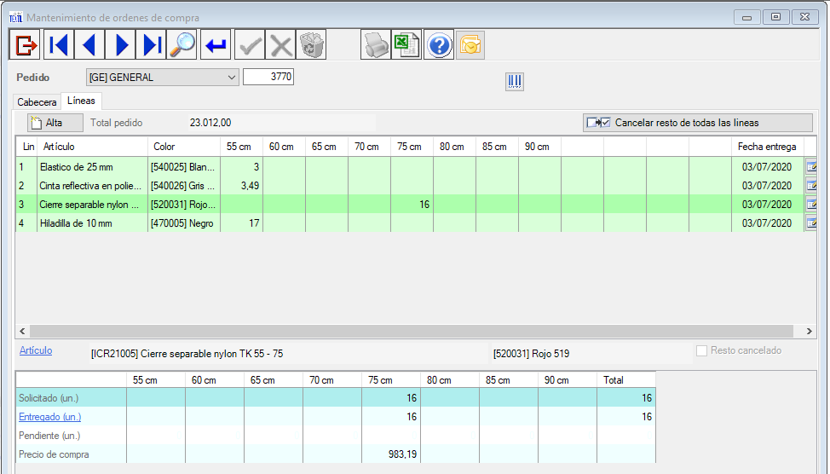Viewport: 830px width, 474px height.
Task: Navigate to the previous order record
Action: (90, 44)
